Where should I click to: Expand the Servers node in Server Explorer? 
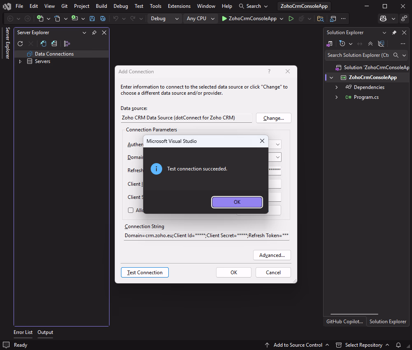pos(20,61)
